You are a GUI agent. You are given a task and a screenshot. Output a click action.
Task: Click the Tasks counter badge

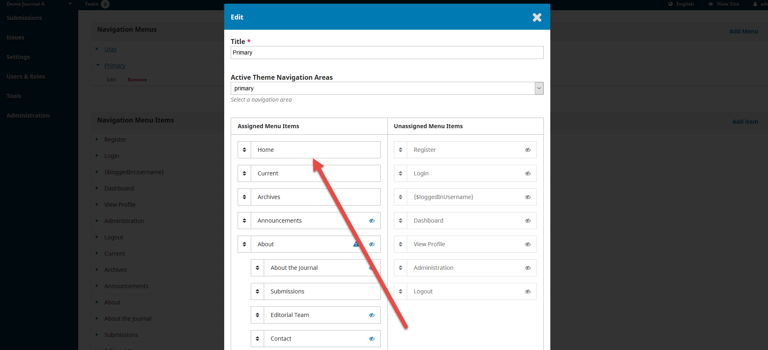105,4
